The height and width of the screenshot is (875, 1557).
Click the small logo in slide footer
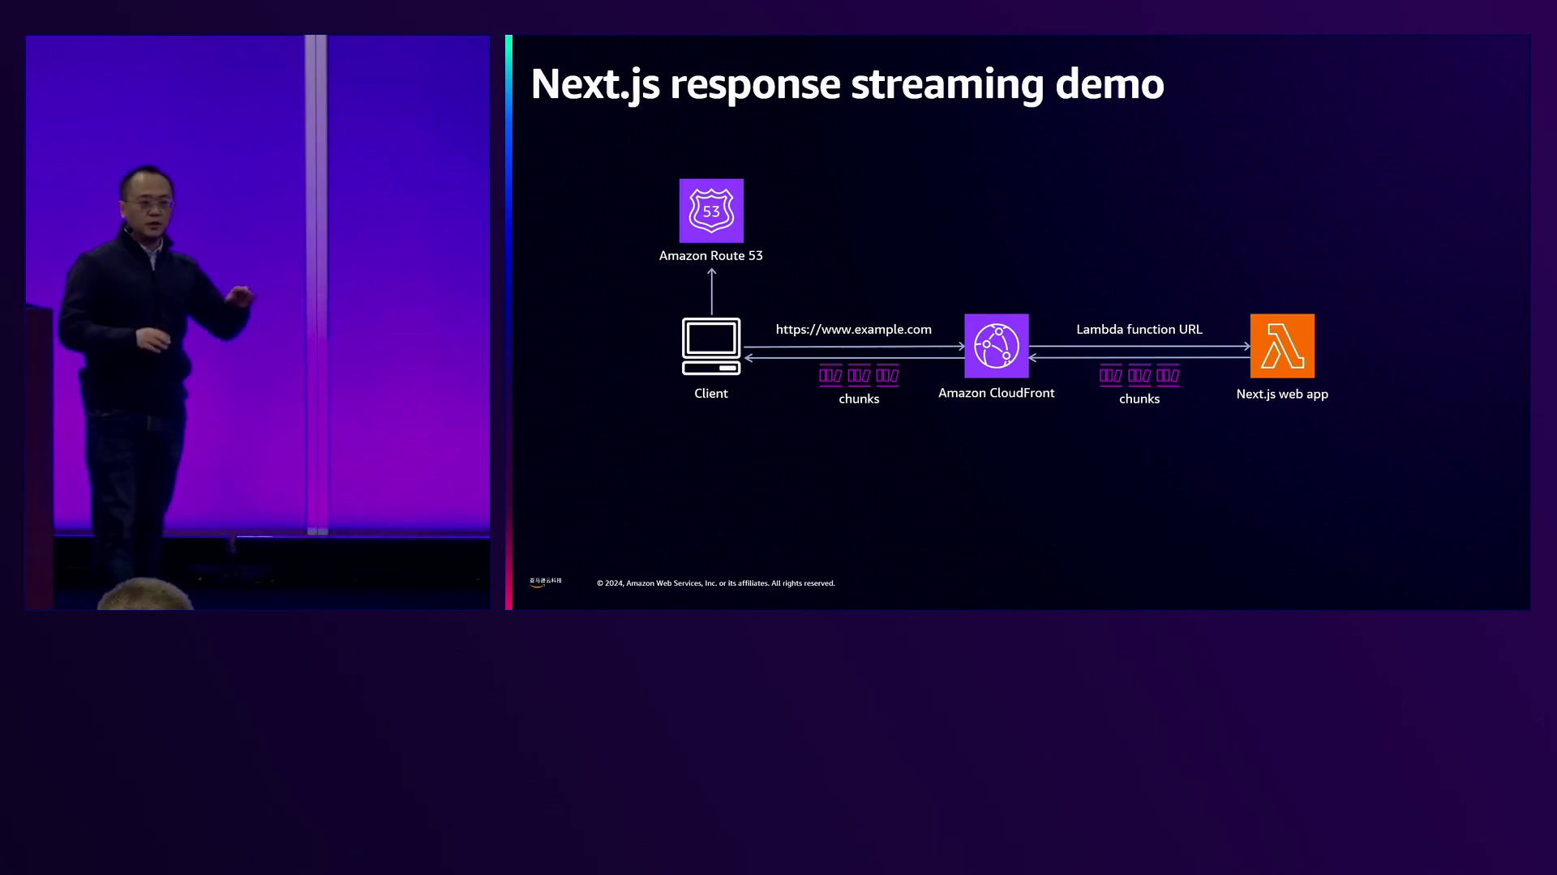click(x=545, y=582)
